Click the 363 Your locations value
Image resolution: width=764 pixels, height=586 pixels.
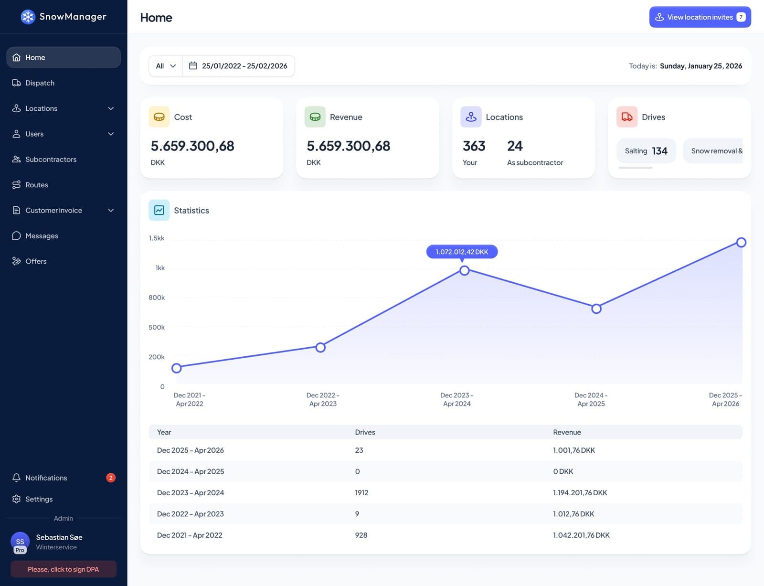click(x=474, y=146)
